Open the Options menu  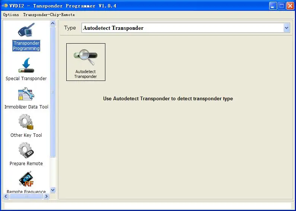coord(11,15)
